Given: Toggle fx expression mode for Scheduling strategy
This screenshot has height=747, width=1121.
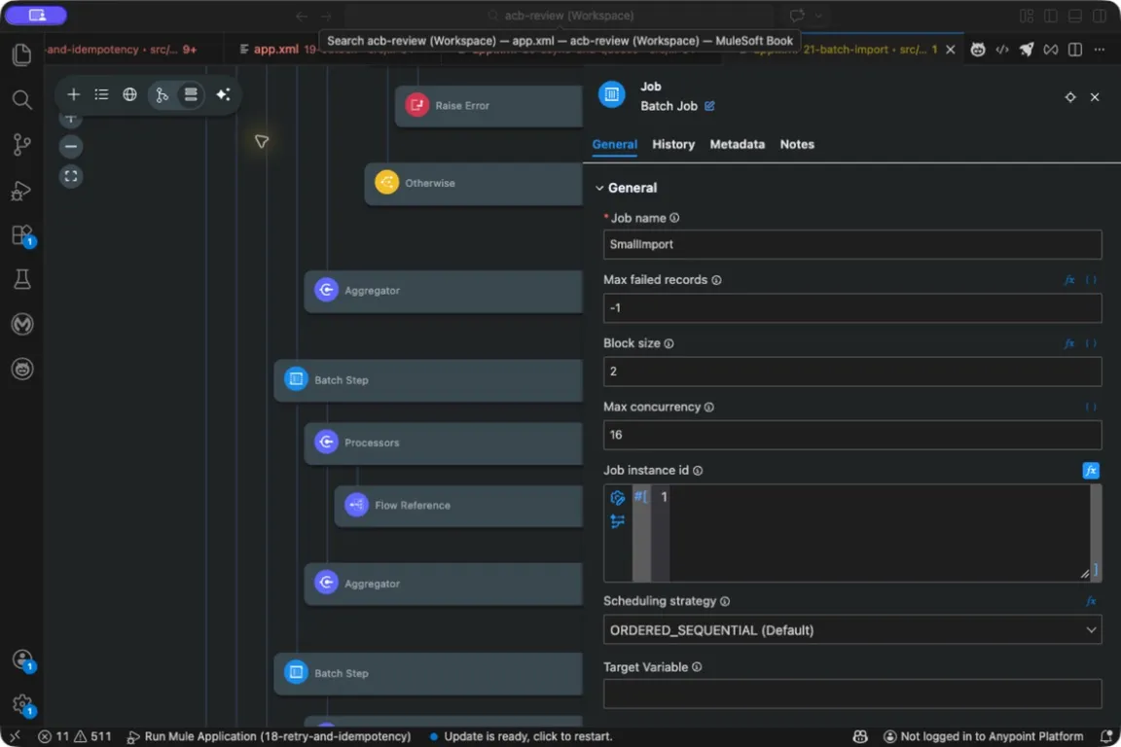Looking at the screenshot, I should (x=1091, y=601).
